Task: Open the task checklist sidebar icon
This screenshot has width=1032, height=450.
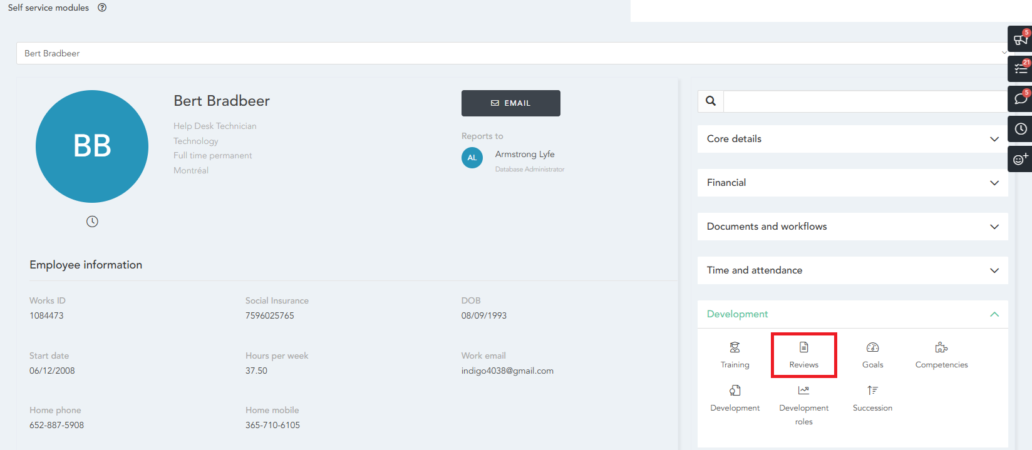Action: point(1020,69)
